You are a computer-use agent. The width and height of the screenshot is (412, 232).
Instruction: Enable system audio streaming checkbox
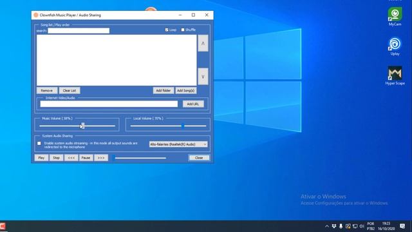point(39,143)
